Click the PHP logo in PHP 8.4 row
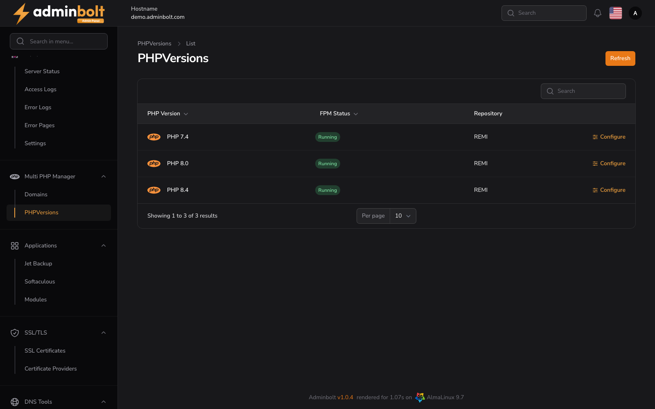 [x=154, y=190]
